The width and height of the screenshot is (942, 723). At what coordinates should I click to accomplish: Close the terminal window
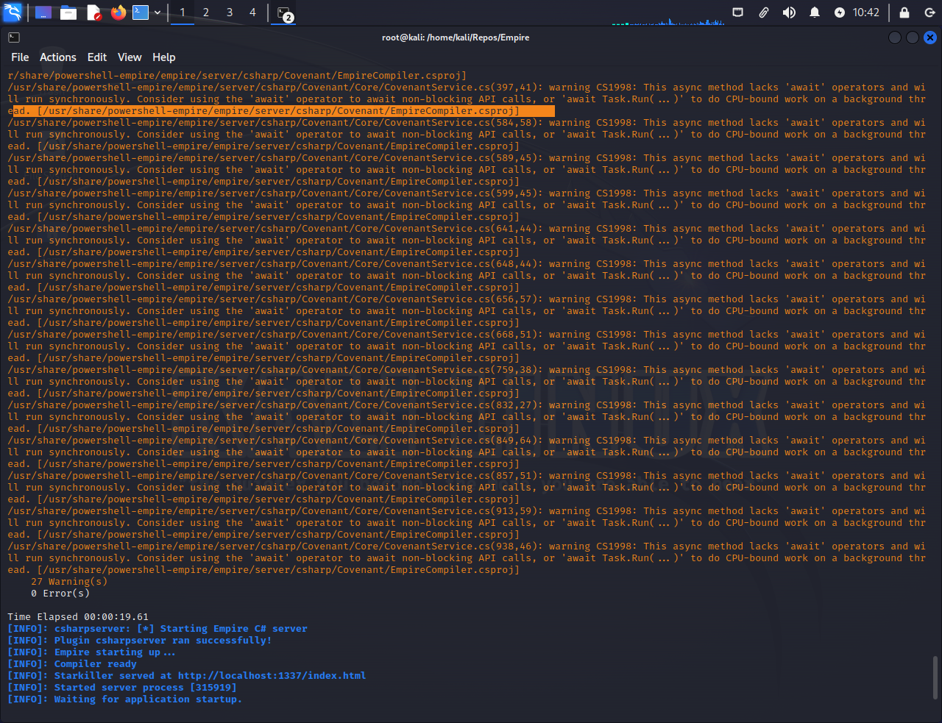930,38
